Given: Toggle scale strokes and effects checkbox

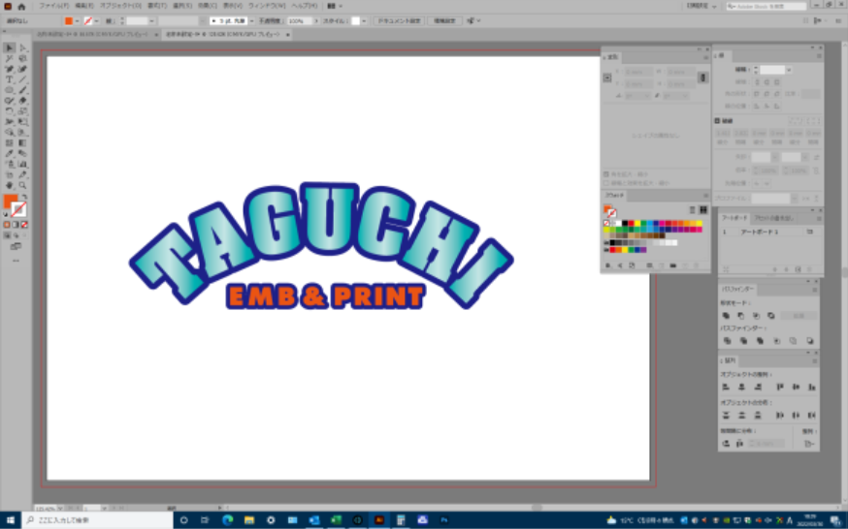Looking at the screenshot, I should (x=606, y=183).
